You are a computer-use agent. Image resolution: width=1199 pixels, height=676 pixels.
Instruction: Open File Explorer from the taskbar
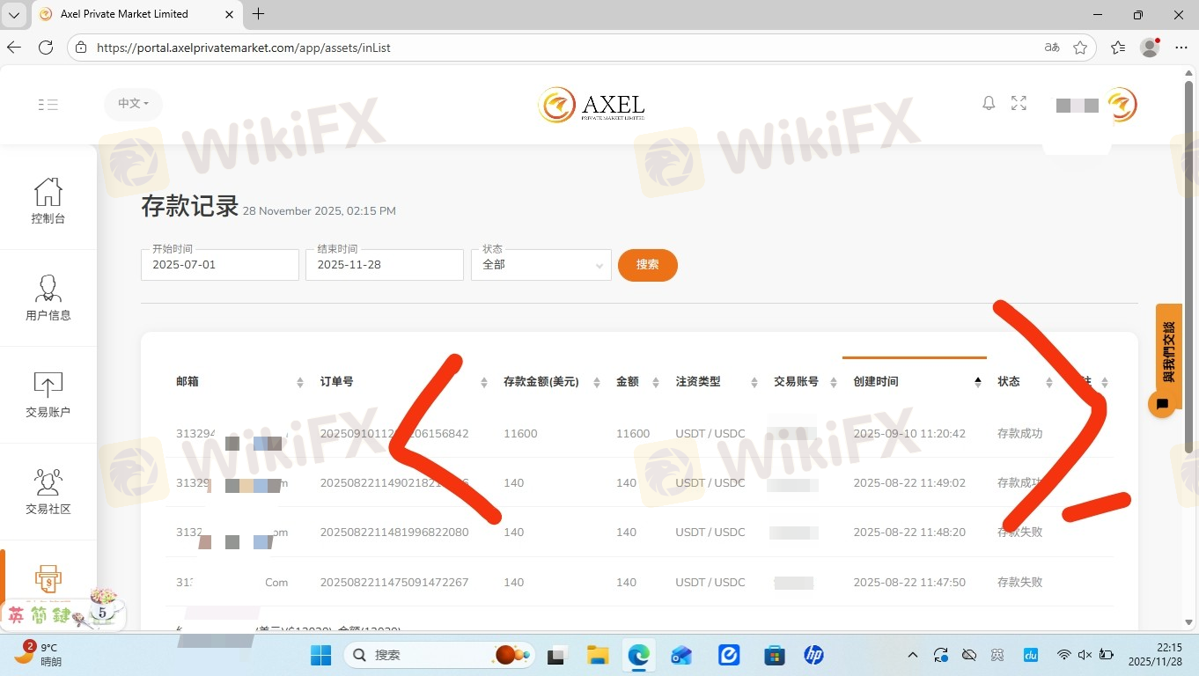[598, 655]
